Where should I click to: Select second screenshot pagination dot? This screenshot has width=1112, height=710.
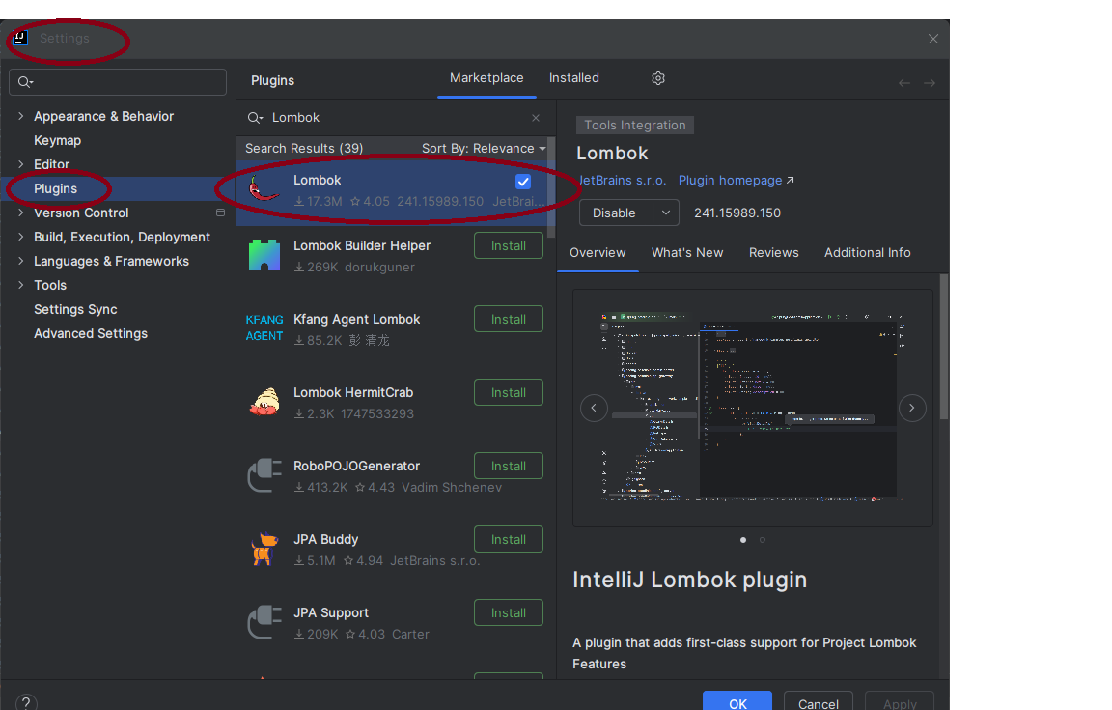[x=763, y=540]
